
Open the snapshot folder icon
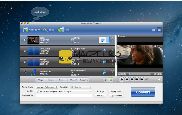click(x=141, y=80)
